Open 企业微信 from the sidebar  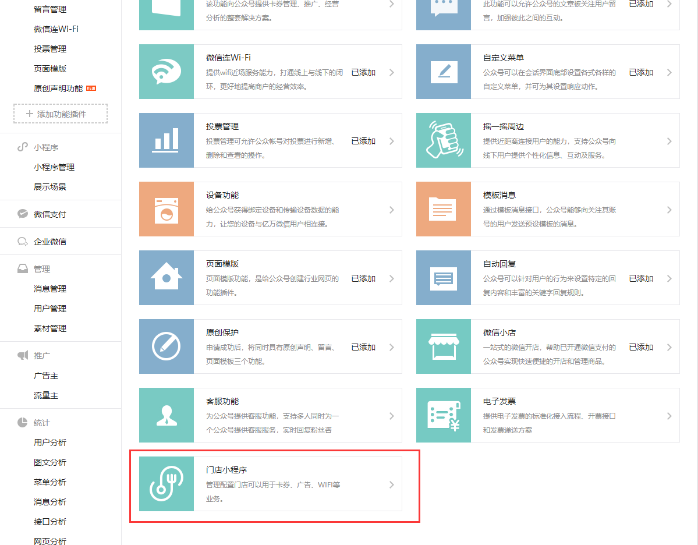tap(50, 241)
